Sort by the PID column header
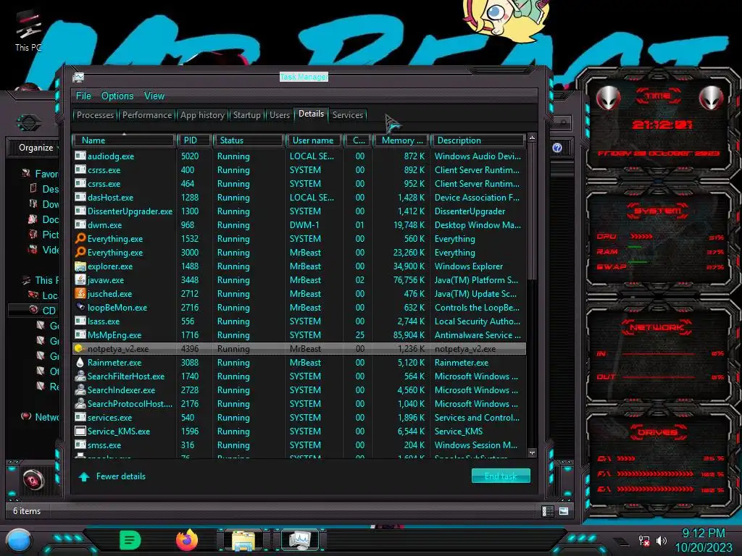The width and height of the screenshot is (742, 556). pyautogui.click(x=193, y=140)
